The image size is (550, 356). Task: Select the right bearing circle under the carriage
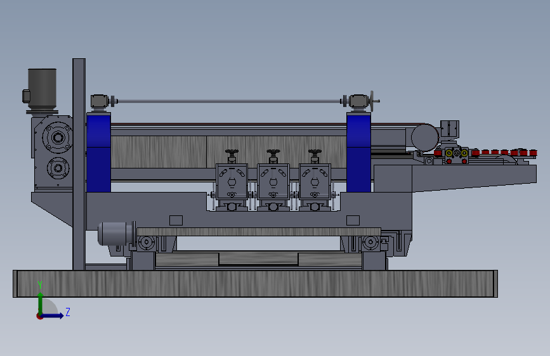[370, 243]
